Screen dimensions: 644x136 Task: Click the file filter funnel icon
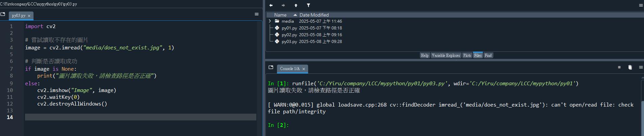(308, 5)
